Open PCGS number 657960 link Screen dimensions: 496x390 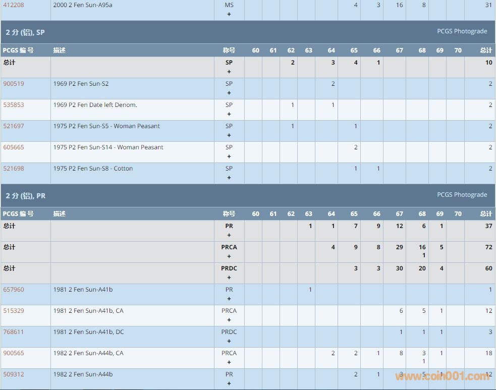(14, 290)
